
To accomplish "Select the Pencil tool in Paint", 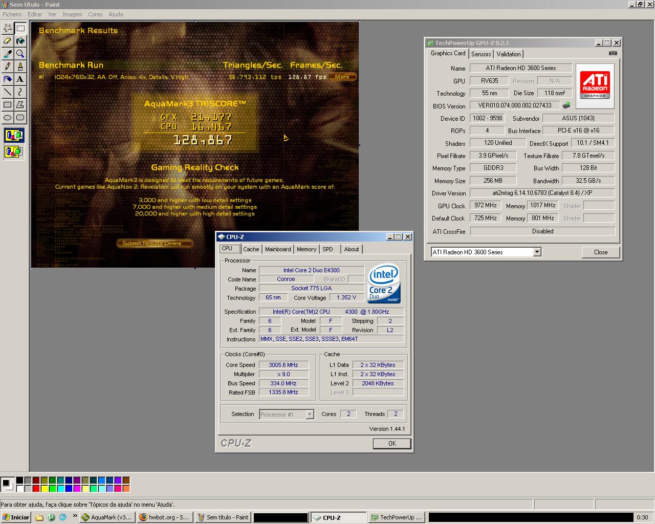I will pos(8,66).
